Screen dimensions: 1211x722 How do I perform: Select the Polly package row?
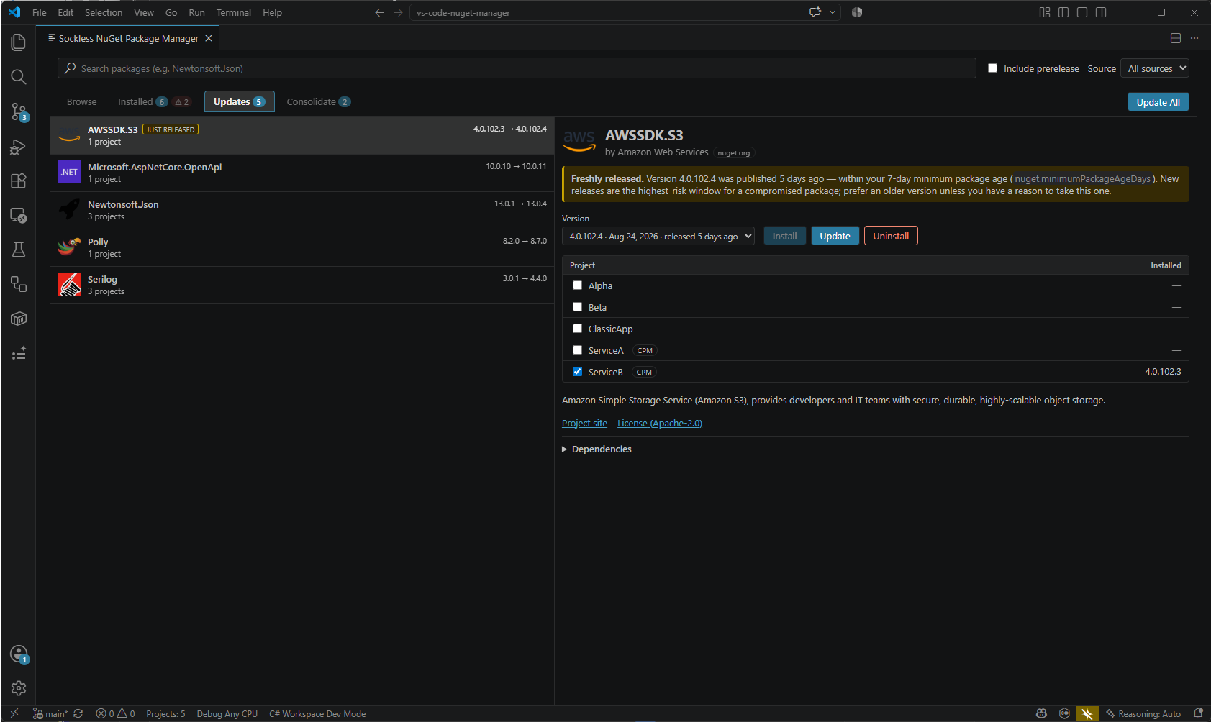(x=302, y=247)
